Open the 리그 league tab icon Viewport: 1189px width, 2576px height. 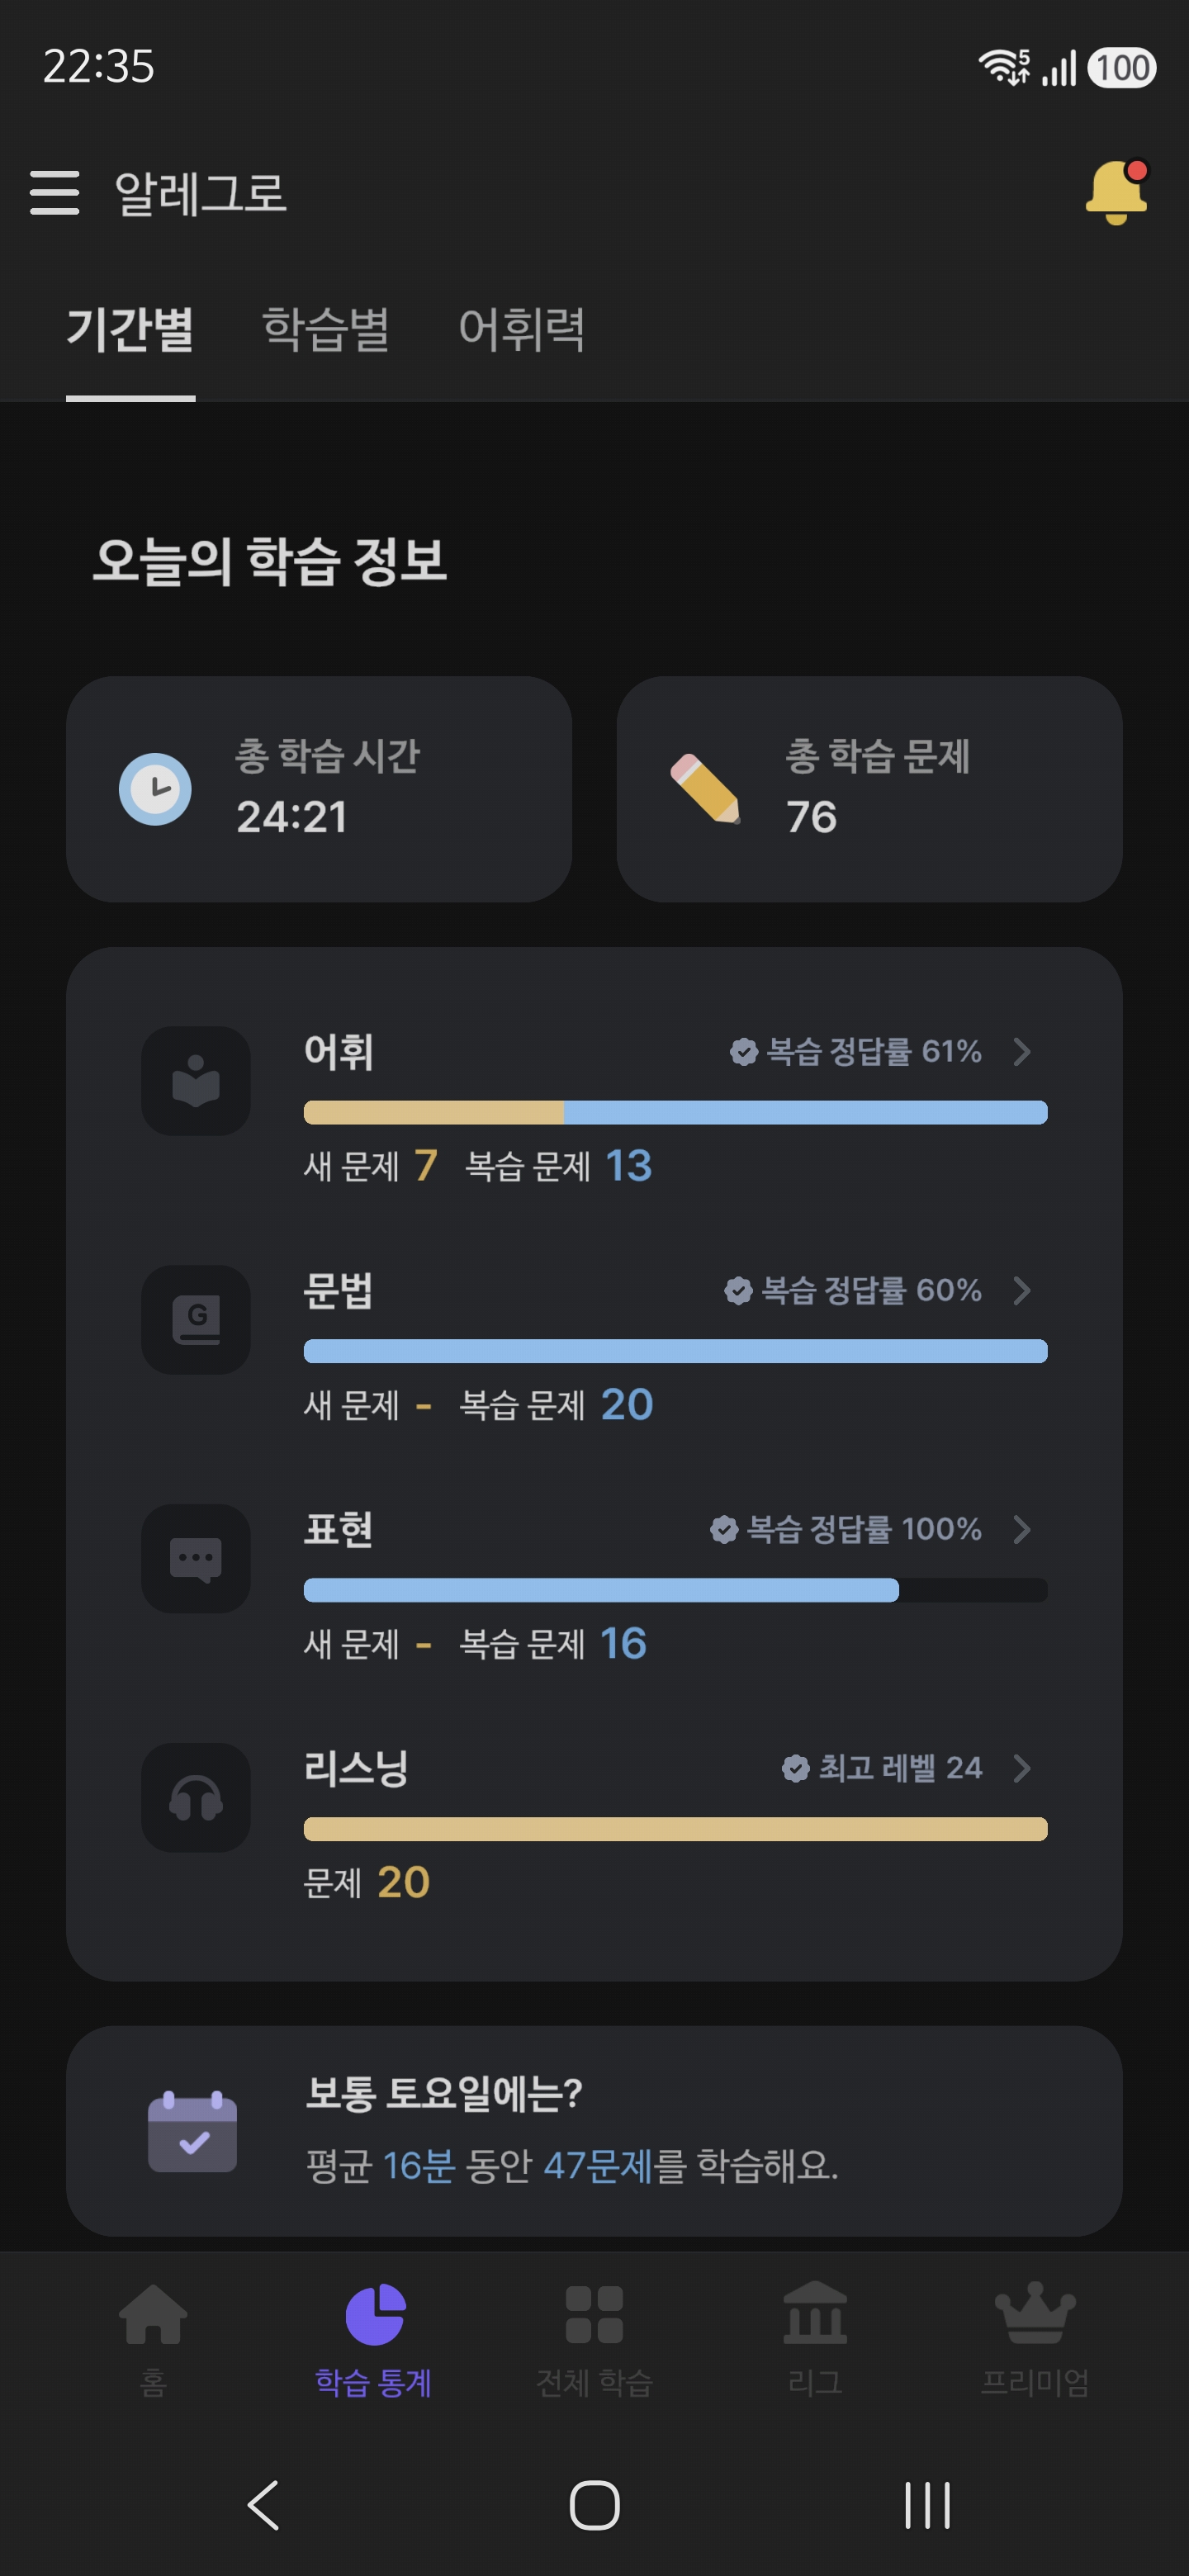(815, 2313)
